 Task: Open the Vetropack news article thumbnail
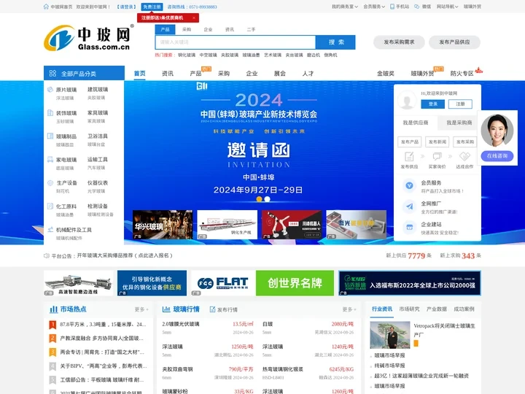click(x=389, y=335)
